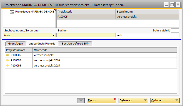Click the Vertriebsprojekt 2015 matchcode cell
Image resolution: width=183 pixels, height=106 pixels.
click(x=105, y=66)
